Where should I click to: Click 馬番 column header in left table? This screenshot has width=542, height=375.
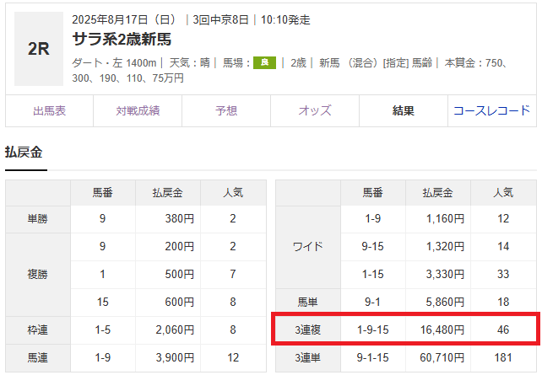(x=103, y=192)
